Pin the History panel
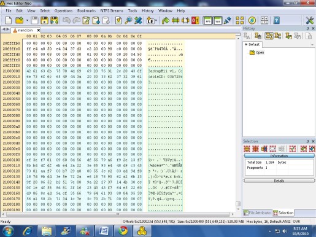316x237 pixels. pos(307,28)
